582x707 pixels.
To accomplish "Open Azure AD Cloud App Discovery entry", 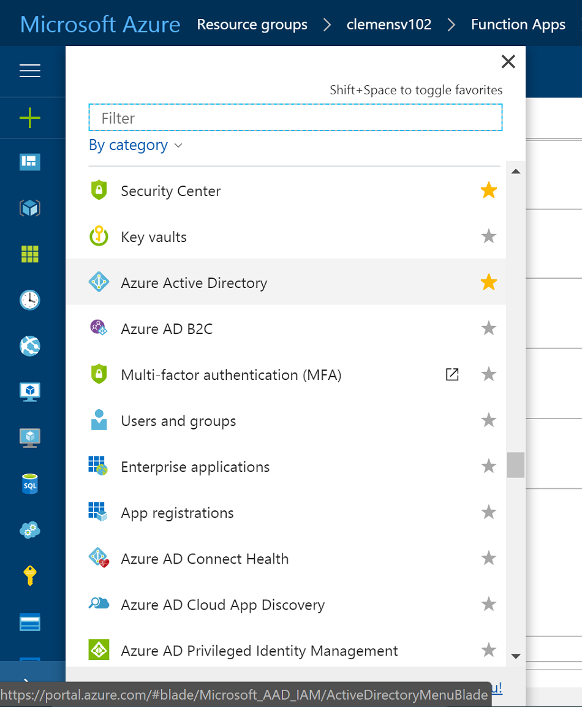I will (x=286, y=604).
